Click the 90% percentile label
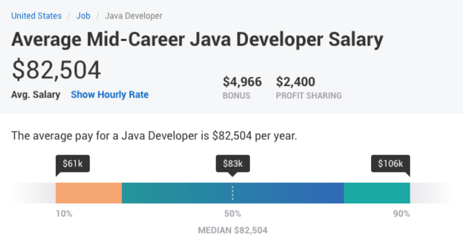The width and height of the screenshot is (463, 250). click(x=401, y=213)
